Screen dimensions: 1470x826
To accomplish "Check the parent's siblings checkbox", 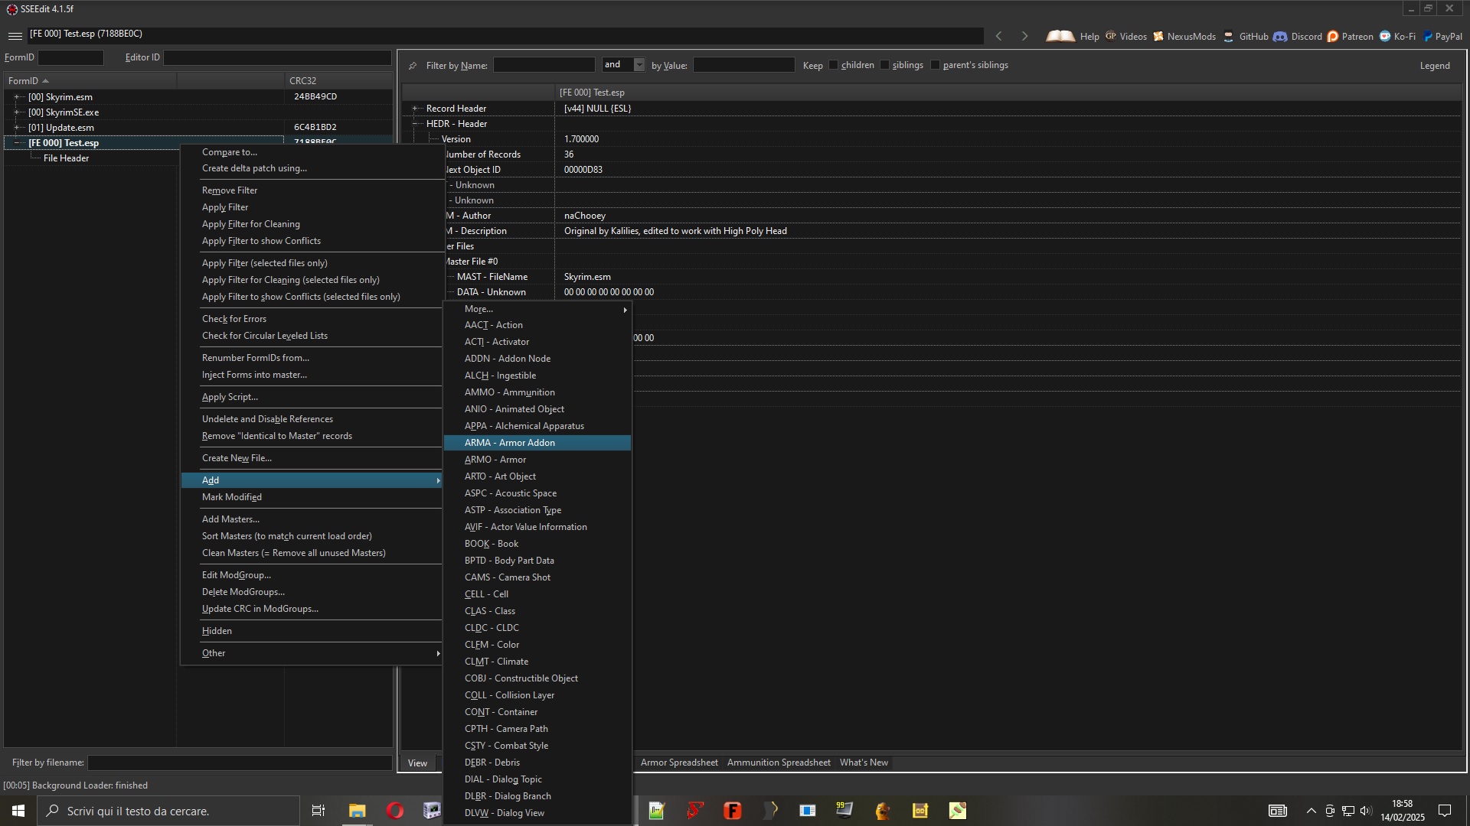I will 936,65.
